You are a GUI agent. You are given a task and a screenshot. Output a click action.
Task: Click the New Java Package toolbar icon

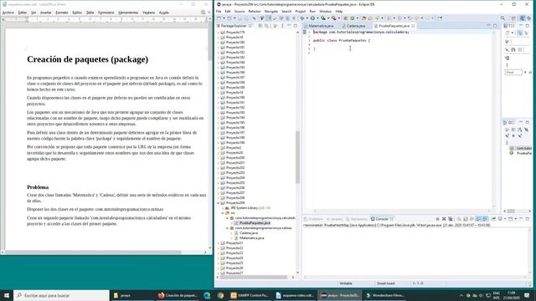click(345, 18)
